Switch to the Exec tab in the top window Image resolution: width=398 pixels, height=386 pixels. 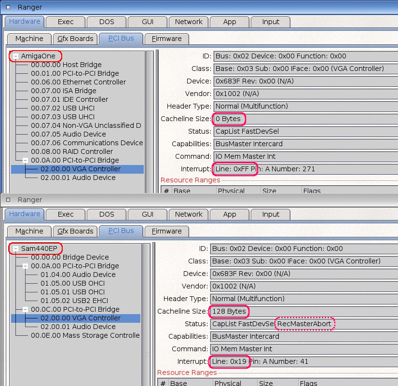coord(66,22)
